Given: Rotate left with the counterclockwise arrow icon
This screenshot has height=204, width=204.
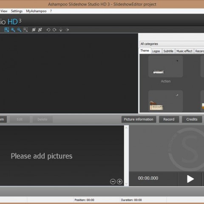Looking at the screenshot, I should pyautogui.click(x=48, y=30).
